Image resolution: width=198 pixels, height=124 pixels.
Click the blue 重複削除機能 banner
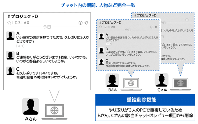click(x=145, y=100)
